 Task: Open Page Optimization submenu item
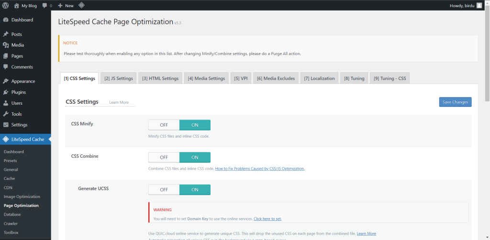(x=21, y=206)
